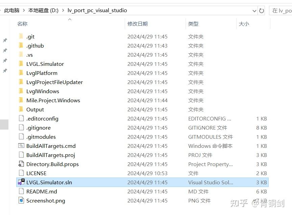The image size is (292, 215).
Task: Click the refresh icon beside the address bar
Action: (x=262, y=10)
